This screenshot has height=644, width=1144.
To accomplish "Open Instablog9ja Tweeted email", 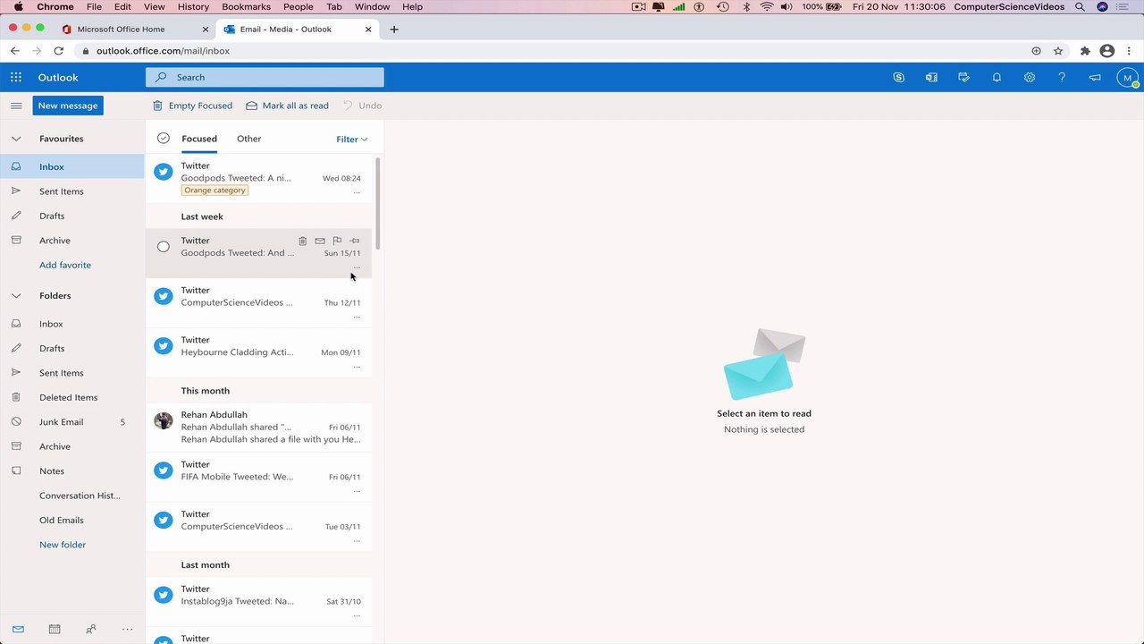I will (258, 601).
